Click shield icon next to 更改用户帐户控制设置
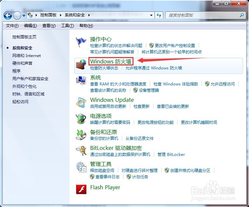The height and width of the screenshot is (207, 249). pos(152,45)
